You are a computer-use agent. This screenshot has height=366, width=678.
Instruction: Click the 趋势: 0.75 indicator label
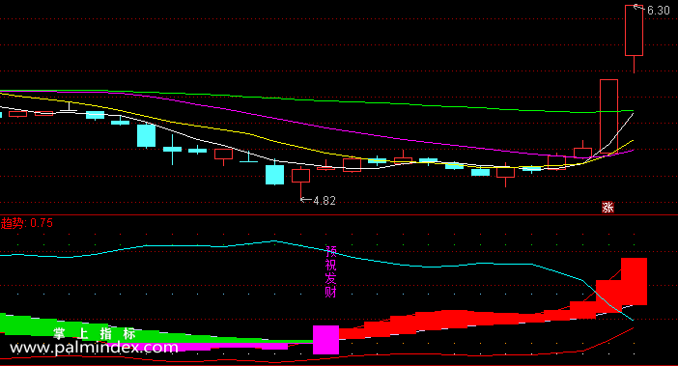pos(27,223)
